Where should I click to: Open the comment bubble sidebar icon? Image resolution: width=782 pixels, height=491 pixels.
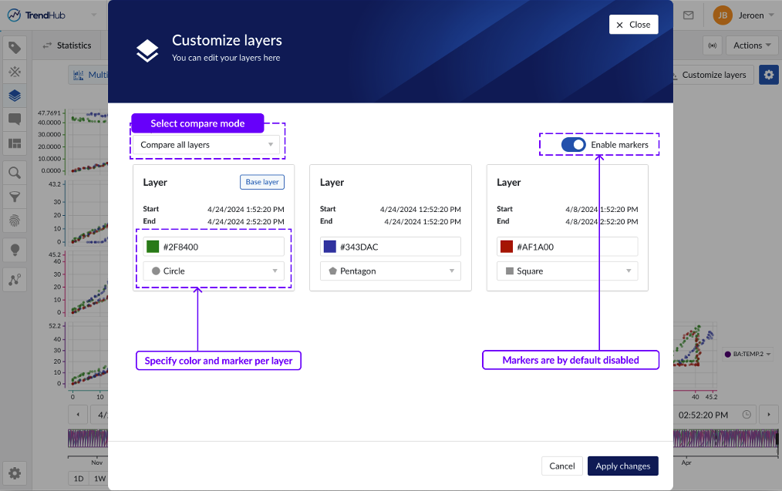15,119
